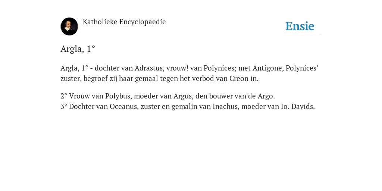Open the Ensie logo link
The width and height of the screenshot is (382, 191).
click(x=300, y=26)
